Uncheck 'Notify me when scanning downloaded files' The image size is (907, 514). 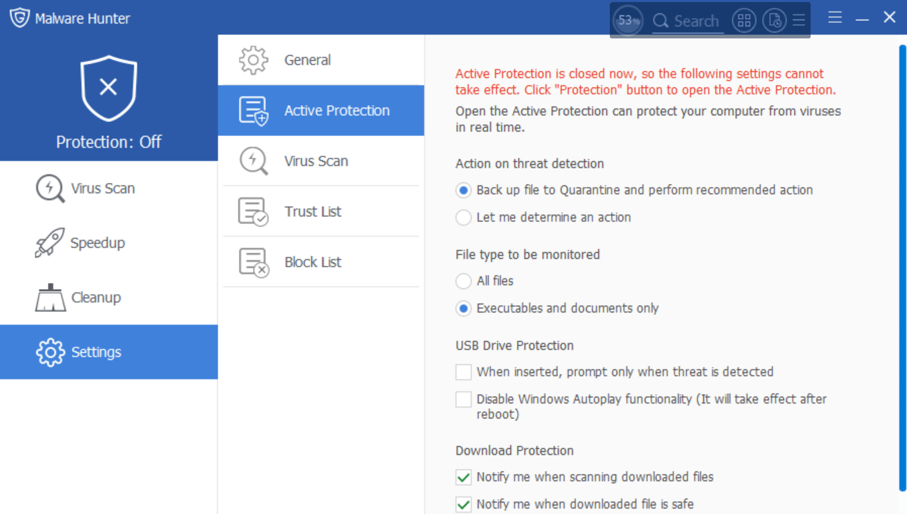coord(463,476)
